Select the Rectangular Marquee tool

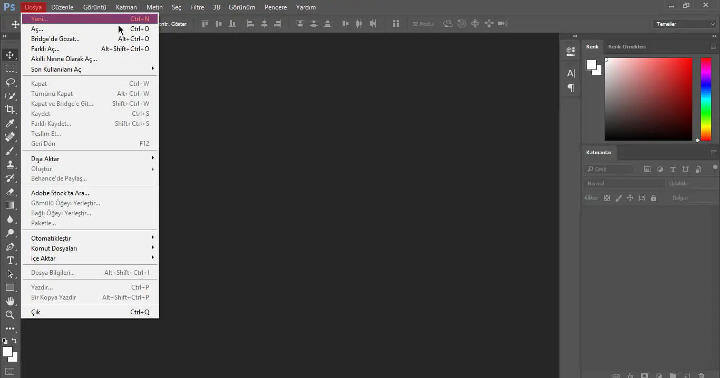(x=10, y=68)
